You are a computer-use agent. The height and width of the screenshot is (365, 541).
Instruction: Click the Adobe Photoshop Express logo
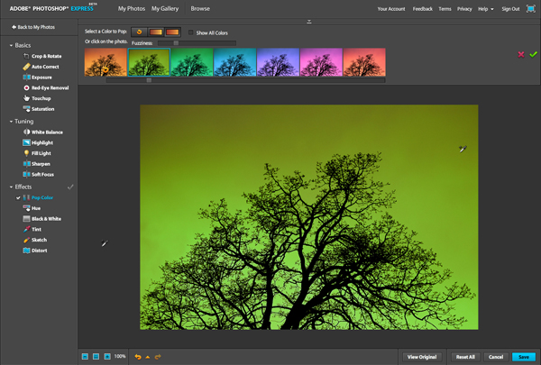(x=51, y=9)
